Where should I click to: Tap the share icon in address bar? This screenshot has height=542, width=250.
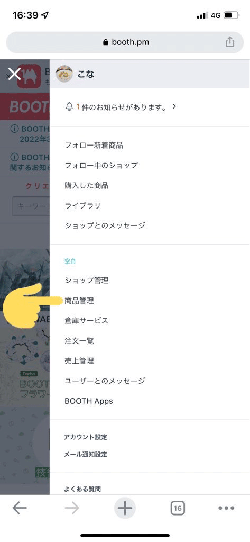coord(229,42)
